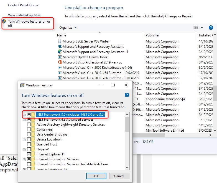
Task: Click folder icon next to Containers
Action: pyautogui.click(x=33, y=129)
